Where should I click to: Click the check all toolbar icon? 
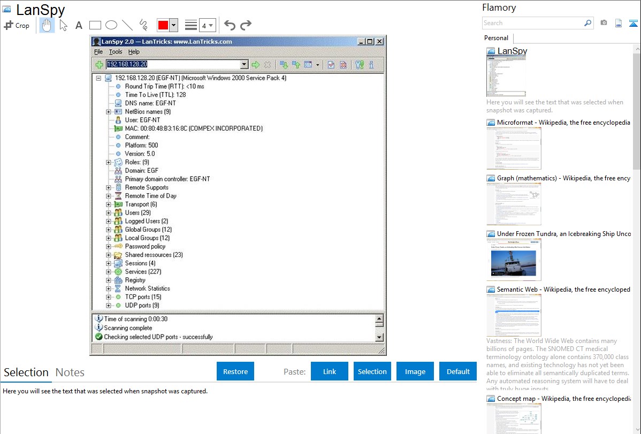click(x=331, y=65)
